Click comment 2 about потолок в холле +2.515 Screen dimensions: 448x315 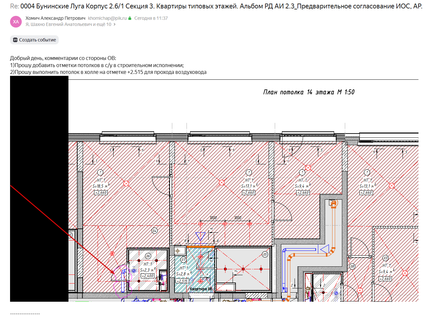click(x=108, y=72)
